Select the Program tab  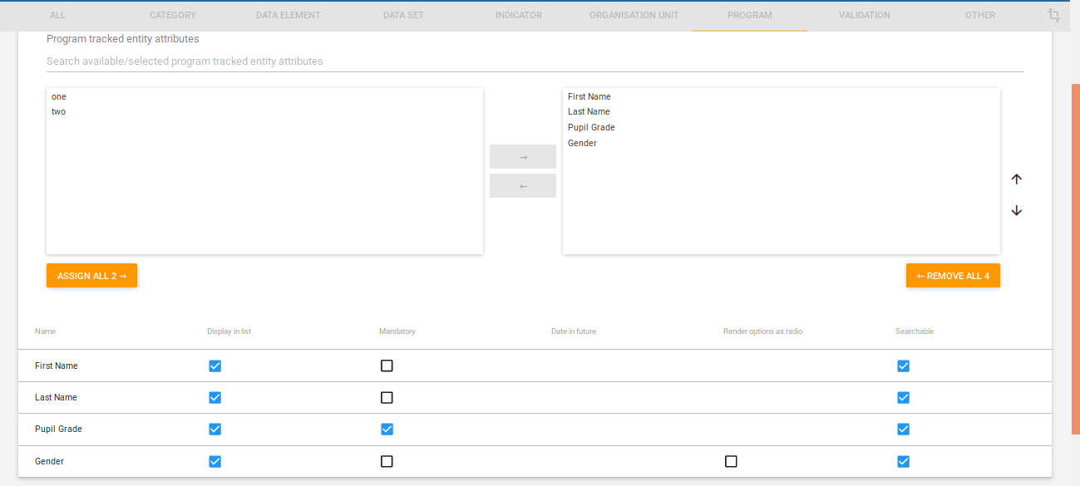coord(749,15)
